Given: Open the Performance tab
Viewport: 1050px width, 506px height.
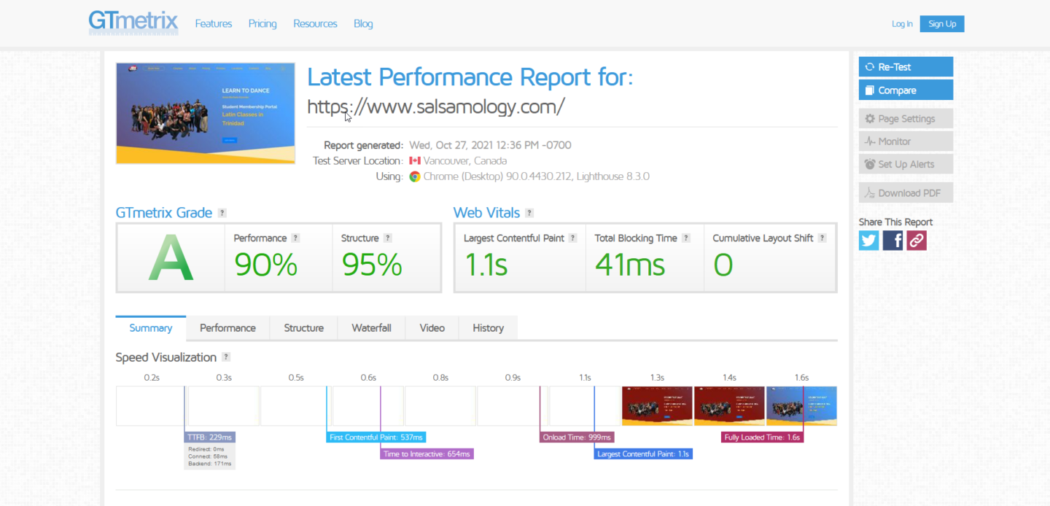Looking at the screenshot, I should click(x=227, y=328).
